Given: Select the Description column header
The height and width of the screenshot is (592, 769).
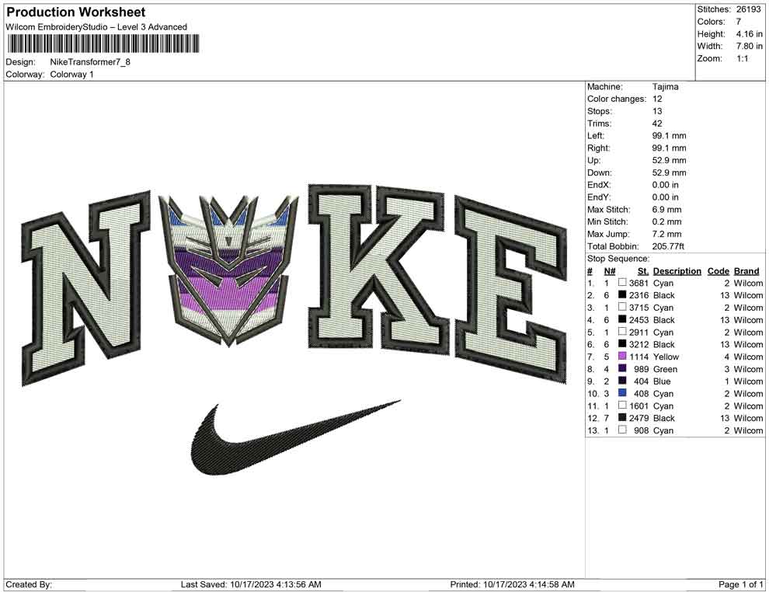Looking at the screenshot, I should (677, 270).
